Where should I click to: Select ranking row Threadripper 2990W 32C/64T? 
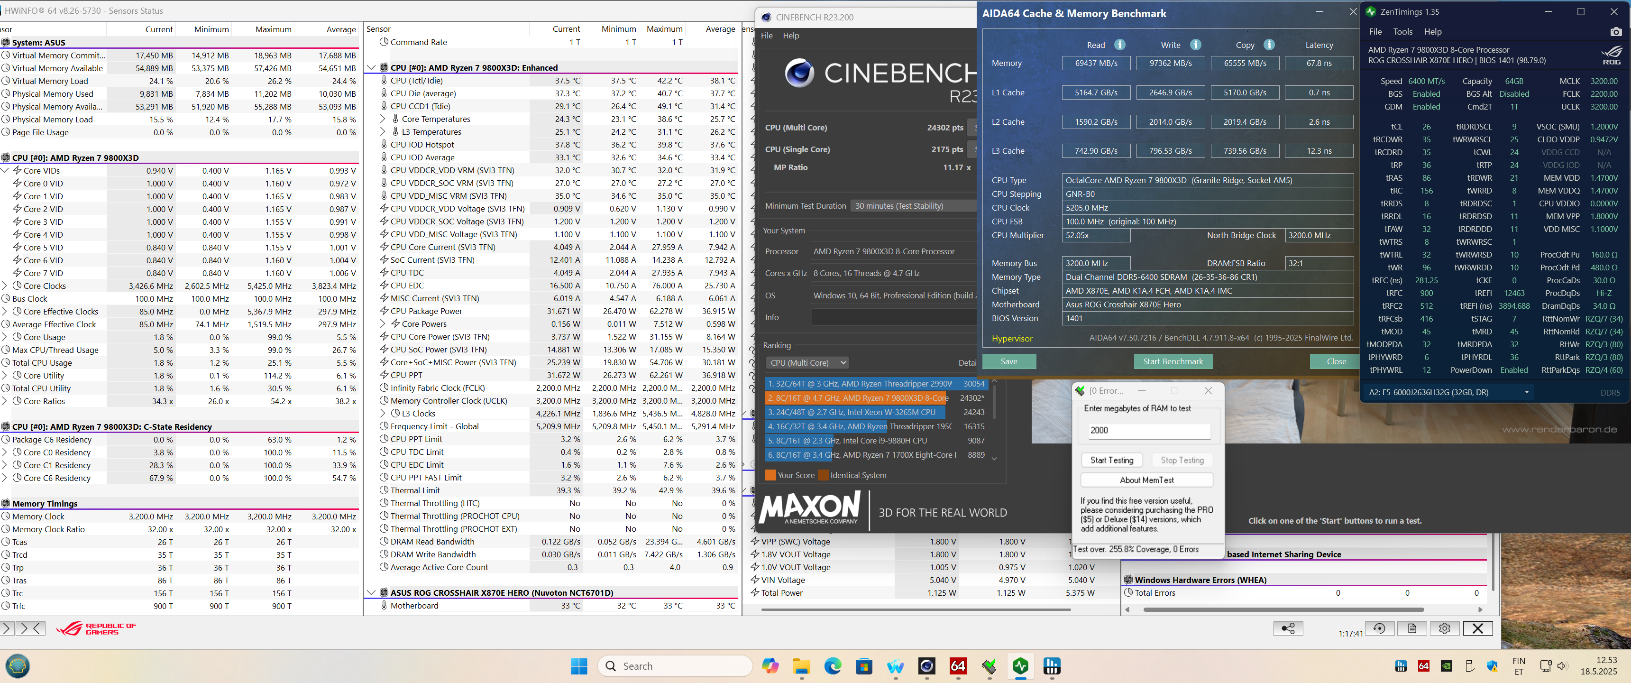pyautogui.click(x=876, y=384)
